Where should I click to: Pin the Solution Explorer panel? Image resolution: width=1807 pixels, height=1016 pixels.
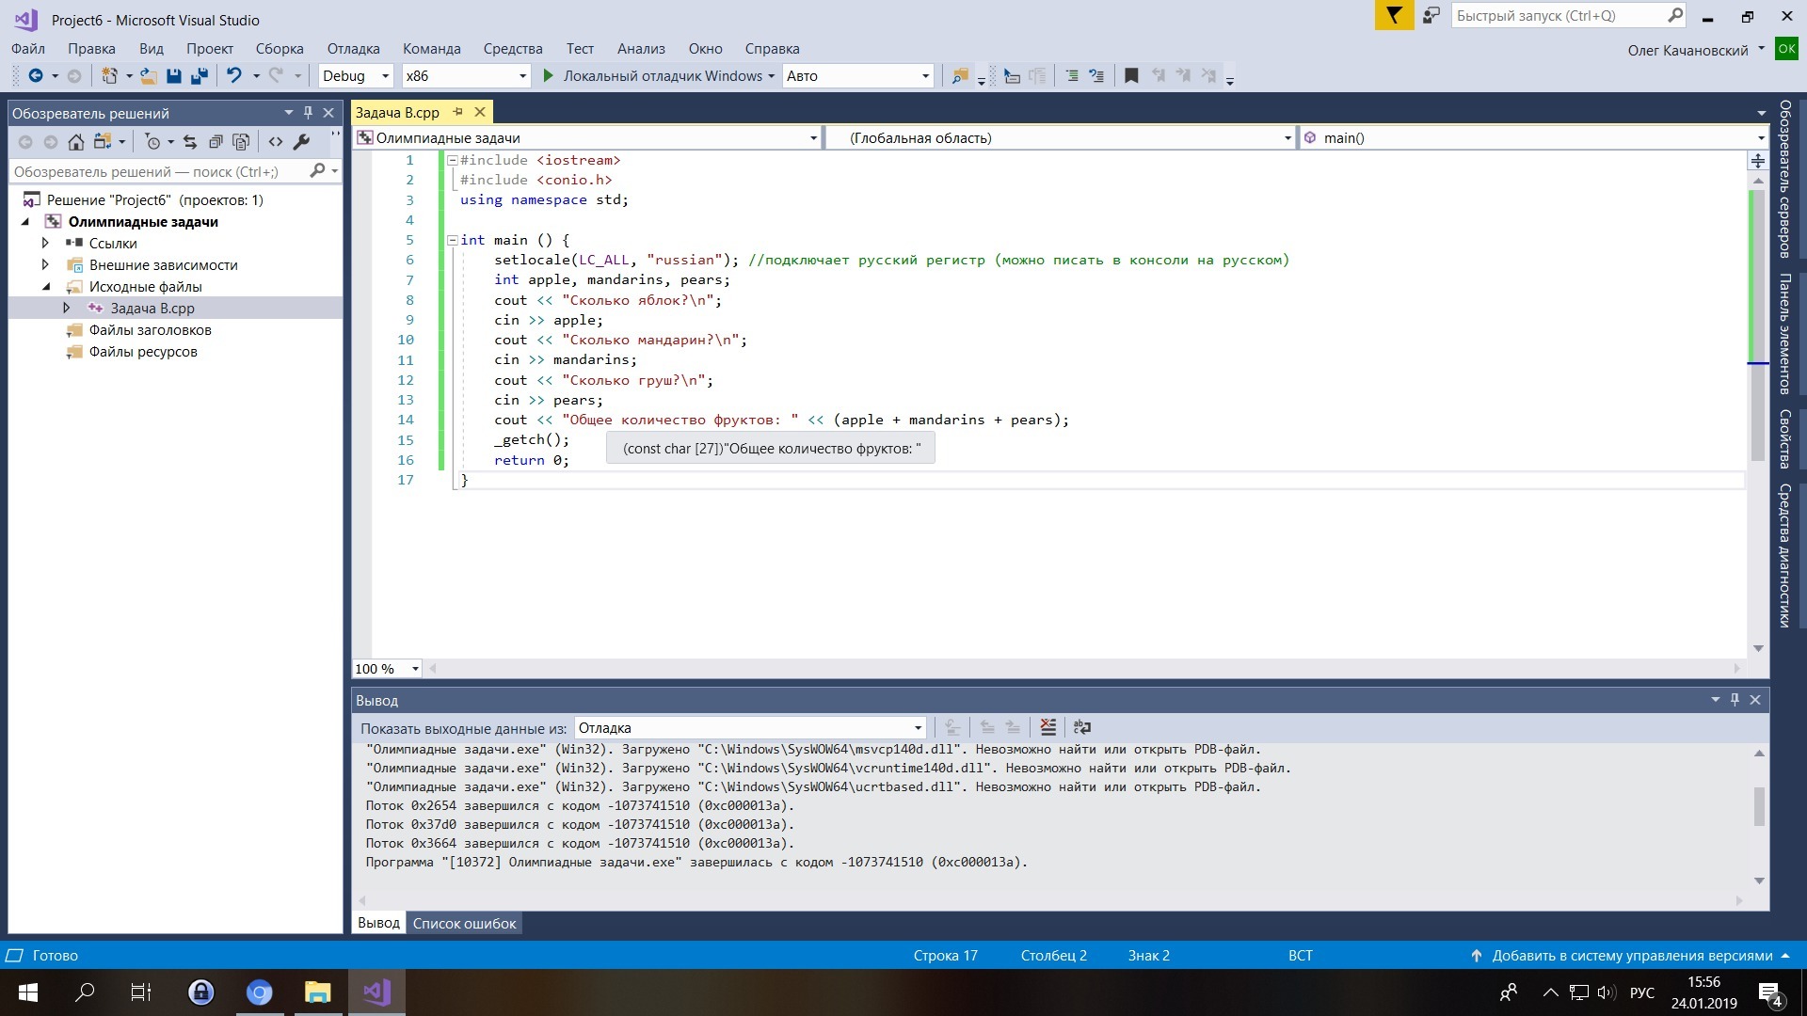pyautogui.click(x=308, y=113)
